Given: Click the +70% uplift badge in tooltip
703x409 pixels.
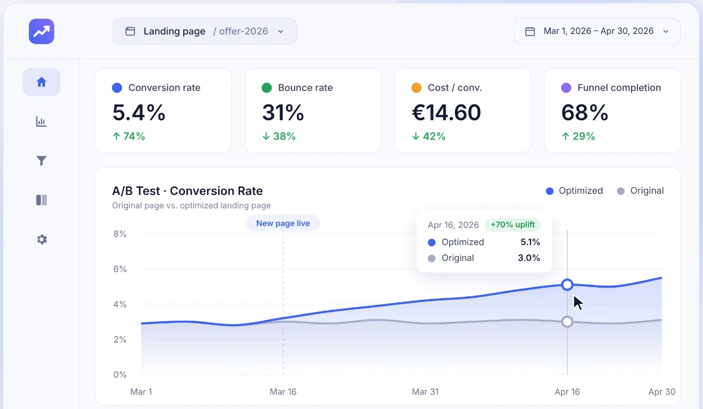Looking at the screenshot, I should coord(513,225).
